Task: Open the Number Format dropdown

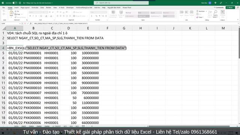Action: click(106, 12)
